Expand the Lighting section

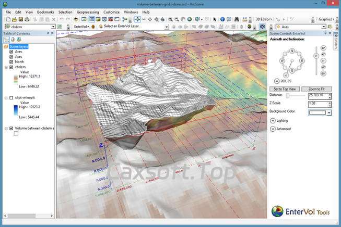tap(273, 120)
